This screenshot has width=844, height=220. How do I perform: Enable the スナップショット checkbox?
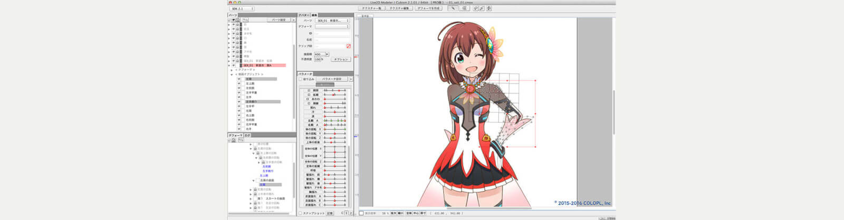(x=301, y=213)
